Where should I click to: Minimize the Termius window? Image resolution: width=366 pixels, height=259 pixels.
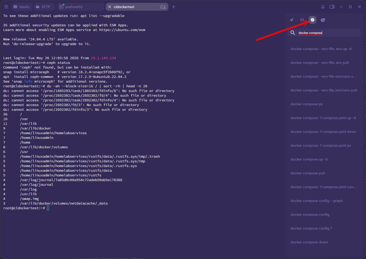coord(341,7)
